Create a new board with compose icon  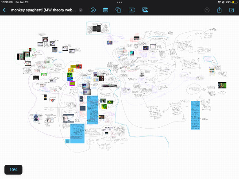pyautogui.click(x=231, y=10)
